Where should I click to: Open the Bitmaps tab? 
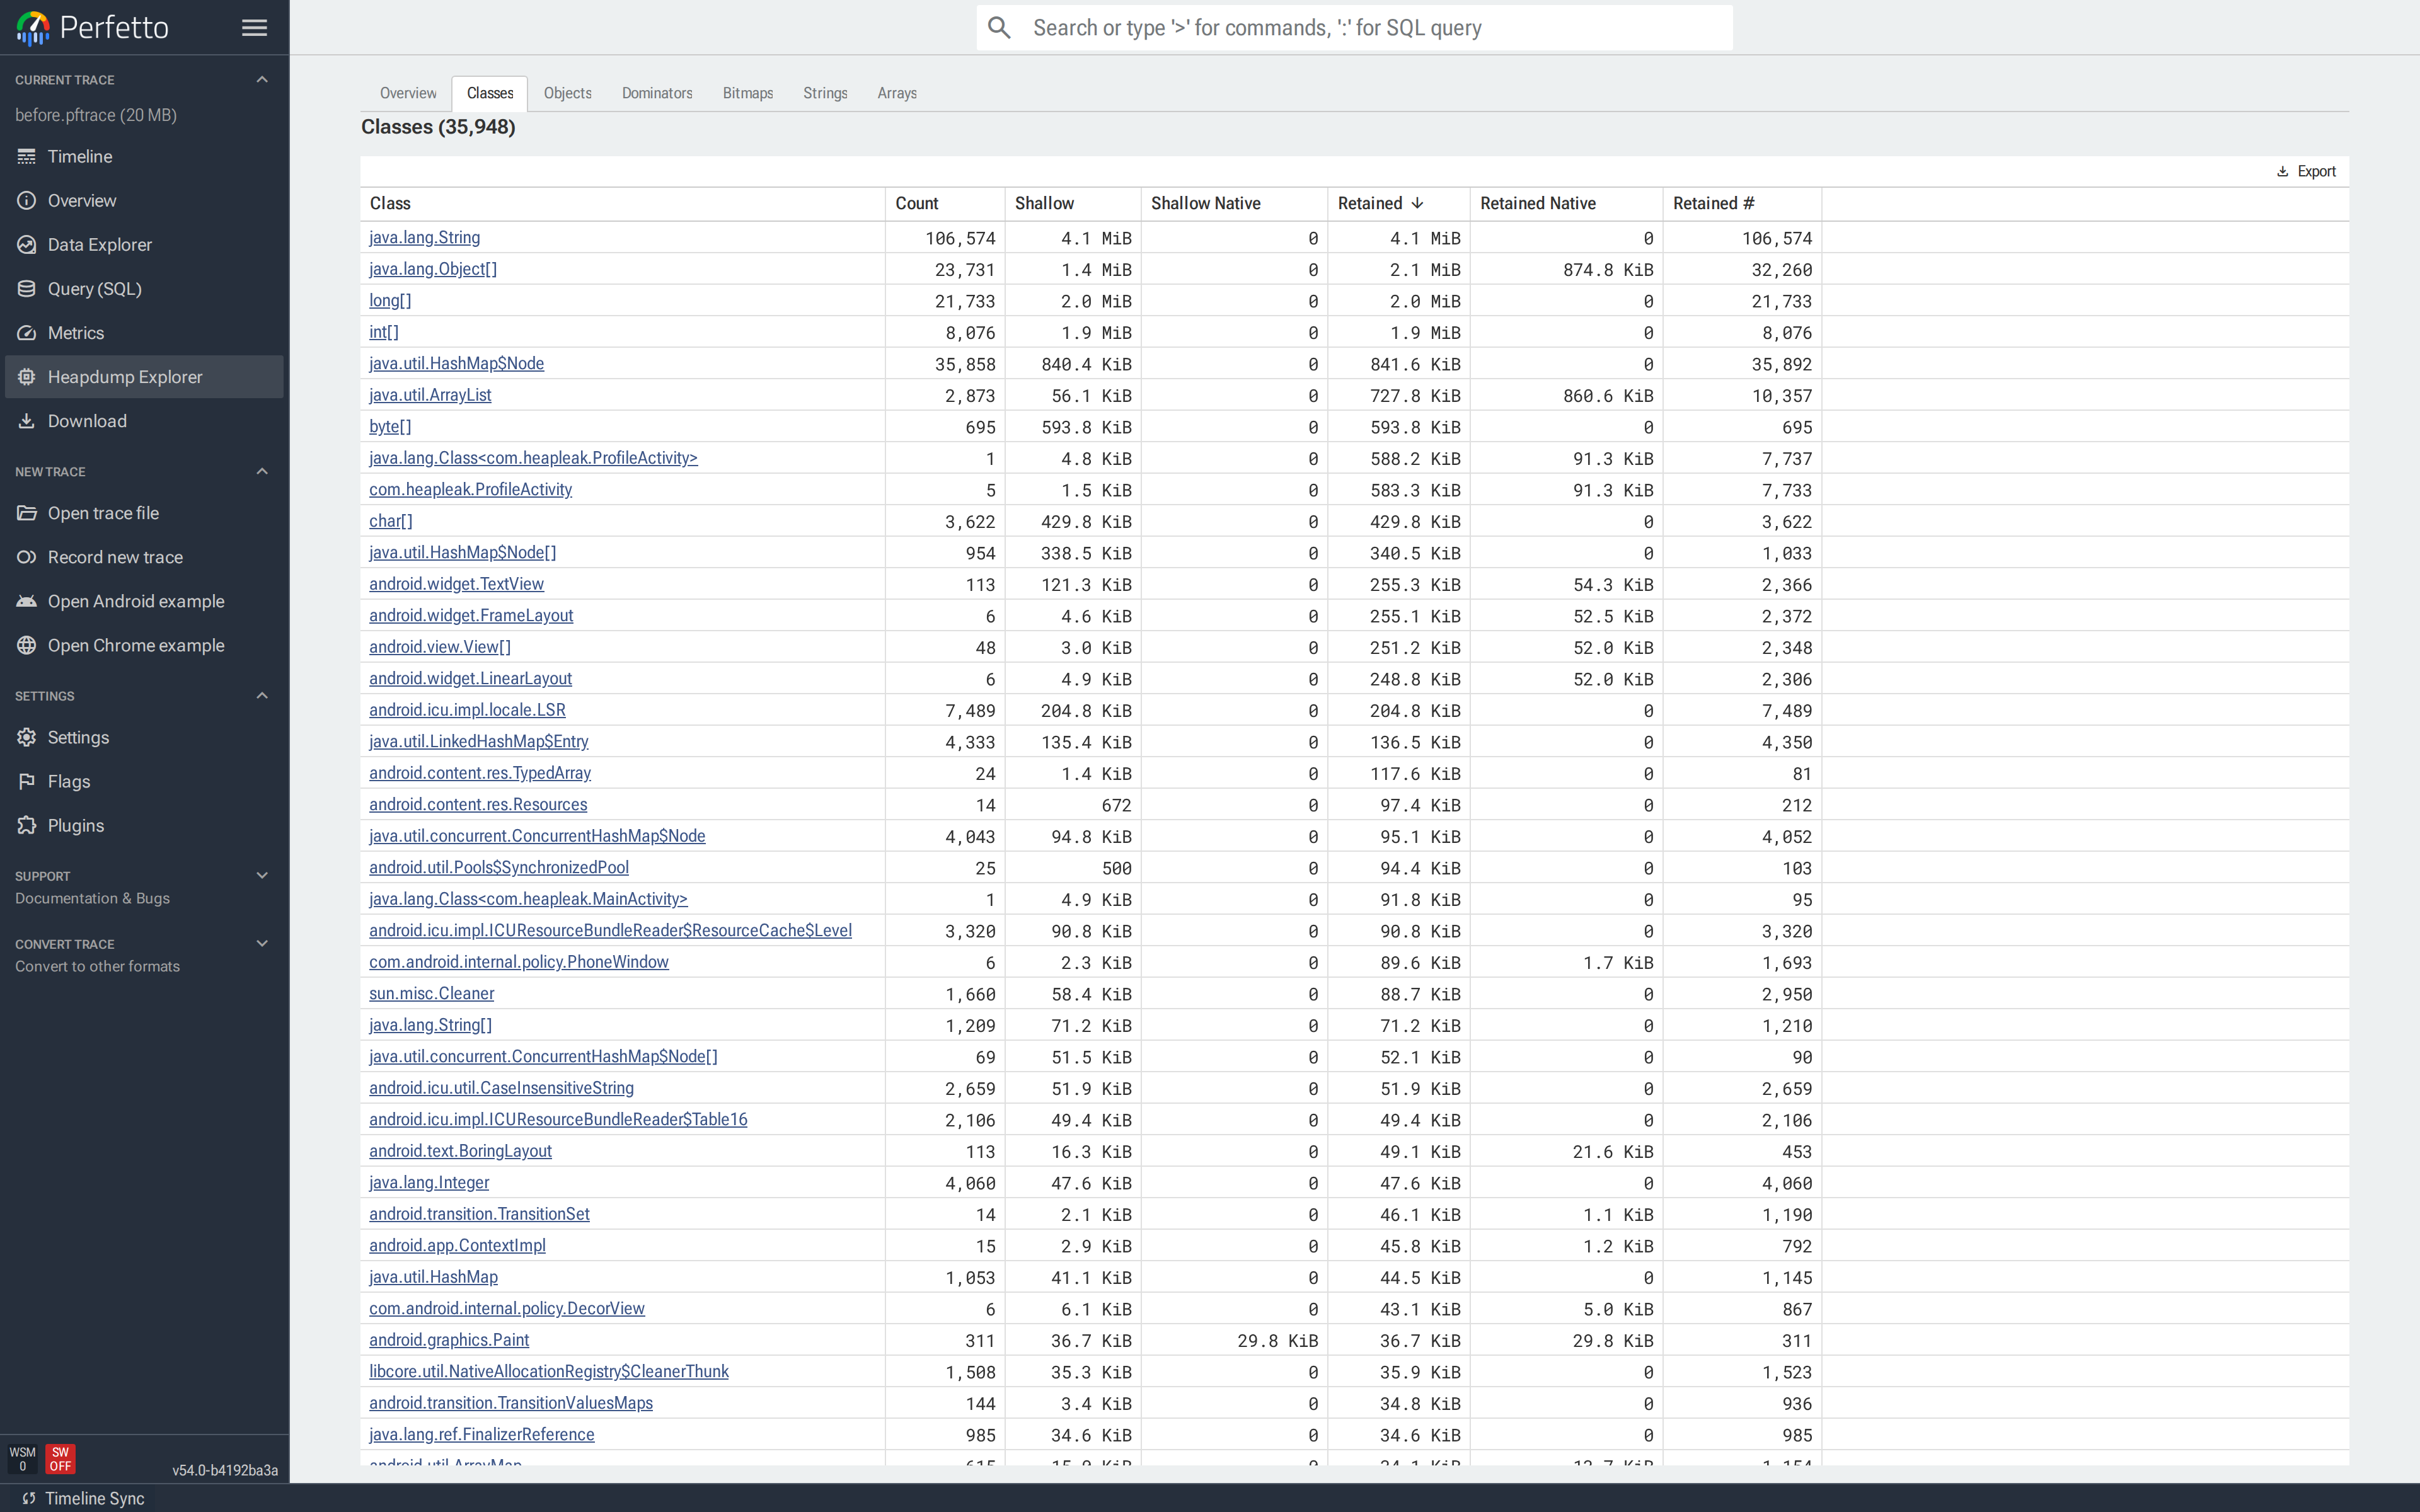[747, 93]
